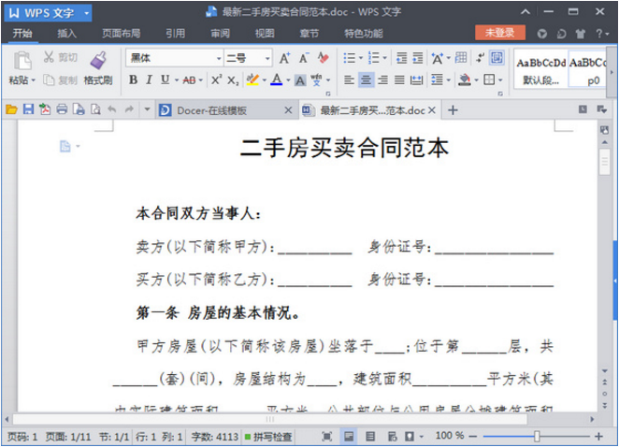Export to PDF icon in quick toolbar

(x=45, y=109)
